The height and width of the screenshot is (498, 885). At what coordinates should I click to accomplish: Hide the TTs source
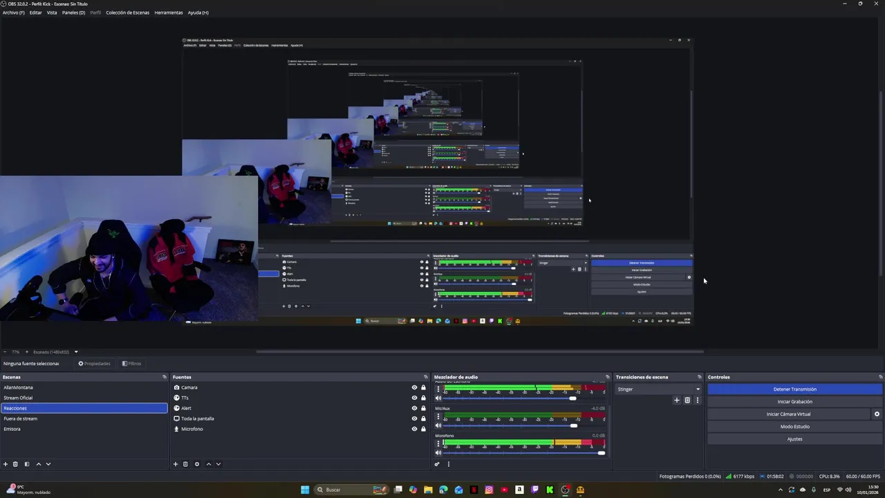coord(414,398)
